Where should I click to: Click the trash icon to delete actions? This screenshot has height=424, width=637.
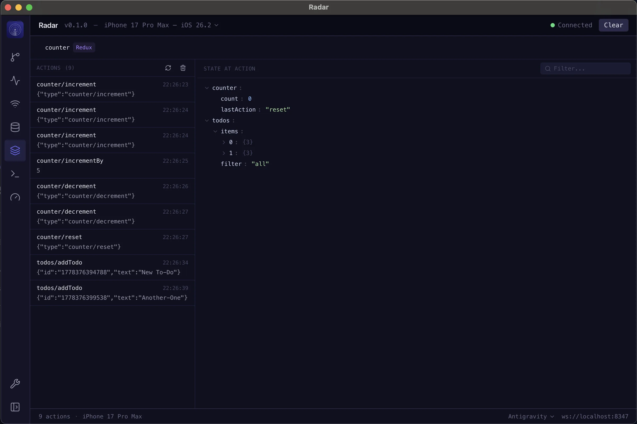(x=183, y=68)
